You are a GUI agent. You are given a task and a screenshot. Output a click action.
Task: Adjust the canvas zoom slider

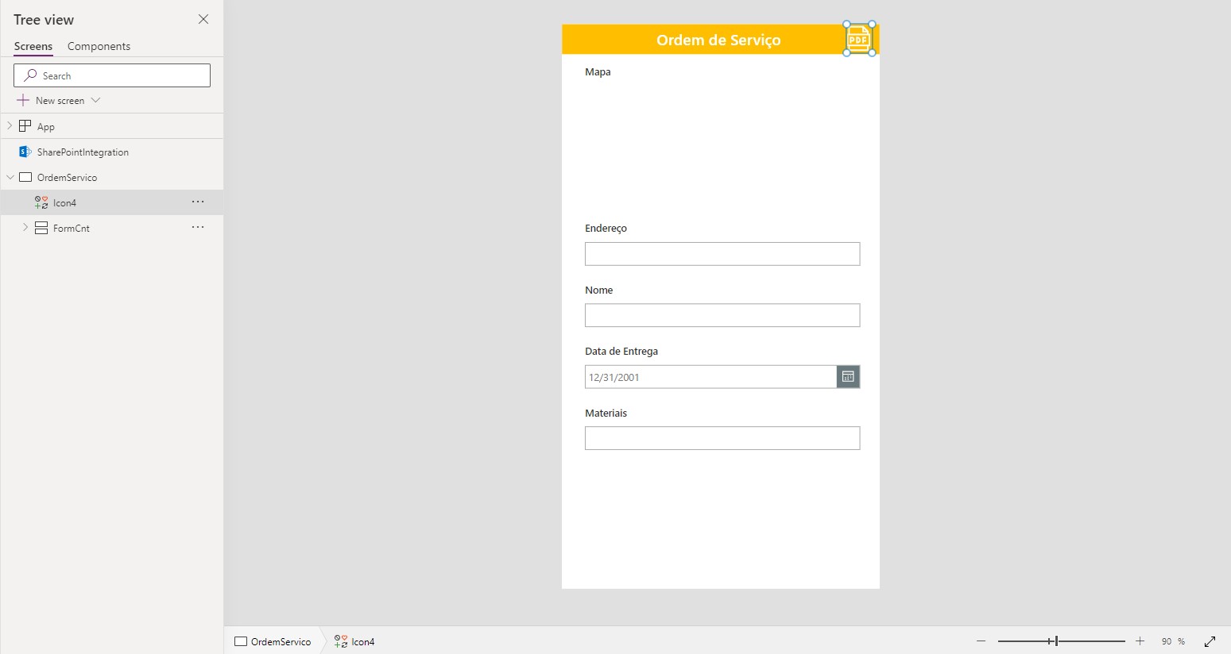click(1055, 640)
